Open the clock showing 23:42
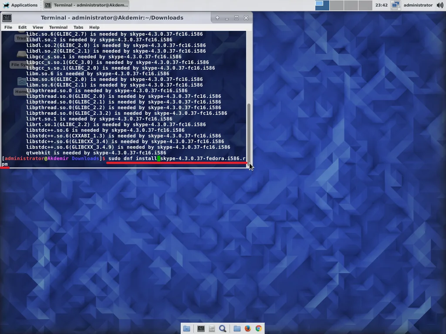Image resolution: width=446 pixels, height=334 pixels. coord(382,5)
